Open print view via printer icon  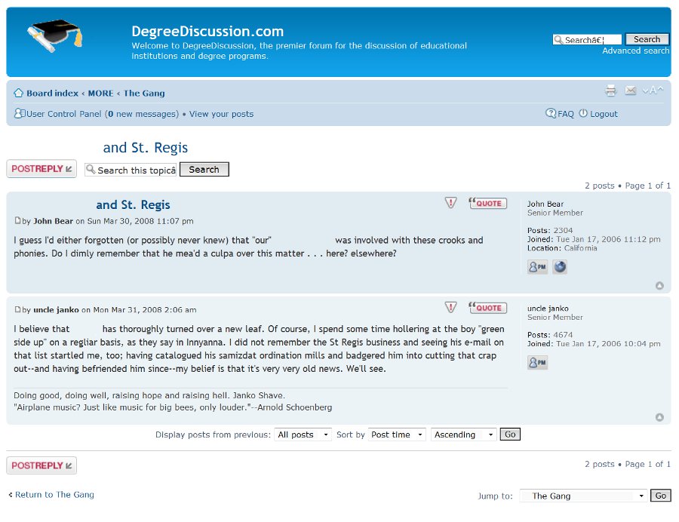tap(610, 91)
